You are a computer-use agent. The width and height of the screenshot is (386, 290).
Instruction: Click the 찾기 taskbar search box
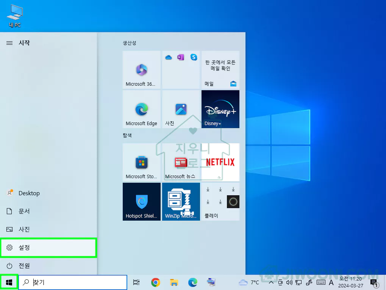(x=73, y=282)
